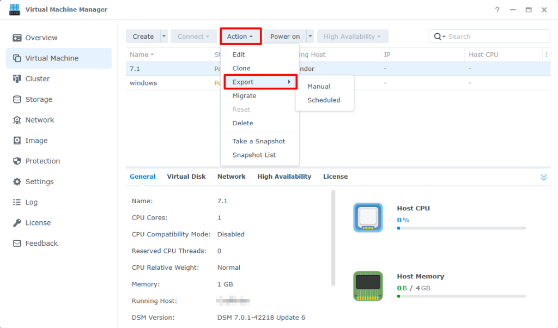Click the License key icon
The width and height of the screenshot is (558, 328).
pos(17,223)
